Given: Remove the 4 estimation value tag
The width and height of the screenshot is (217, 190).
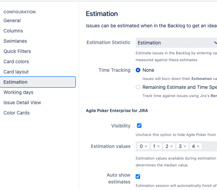Looking at the screenshot, I should [x=198, y=146].
